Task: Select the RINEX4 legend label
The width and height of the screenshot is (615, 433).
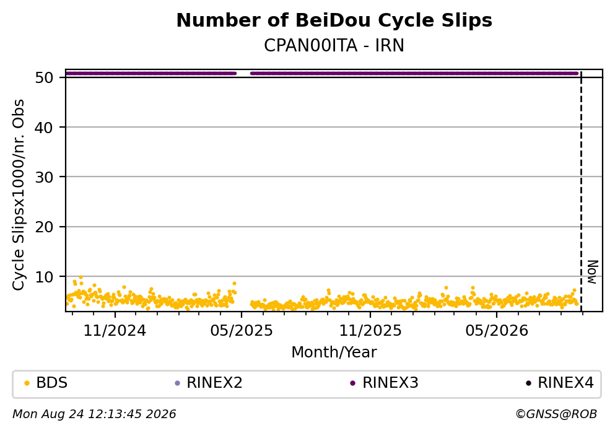Action: (565, 383)
